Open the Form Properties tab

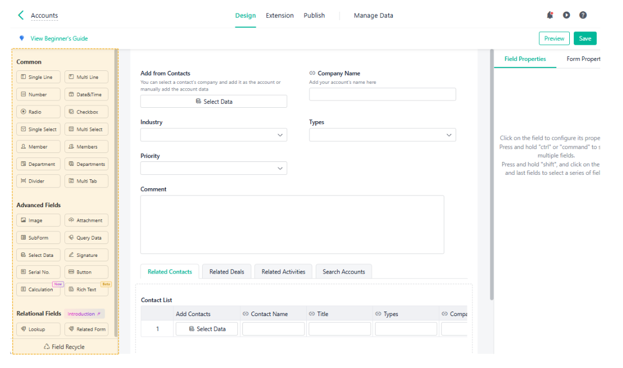(583, 59)
